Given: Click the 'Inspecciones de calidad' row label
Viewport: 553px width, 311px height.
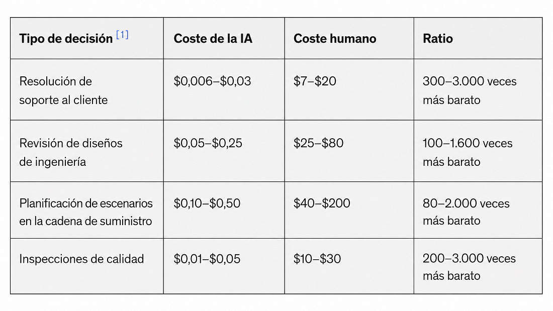Looking at the screenshot, I should pos(81,259).
